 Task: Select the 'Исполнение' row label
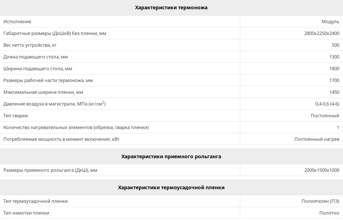[x=17, y=22]
